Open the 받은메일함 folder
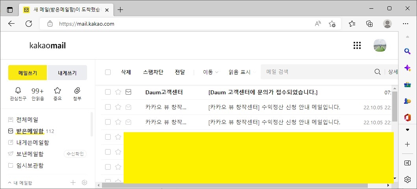 [30, 131]
